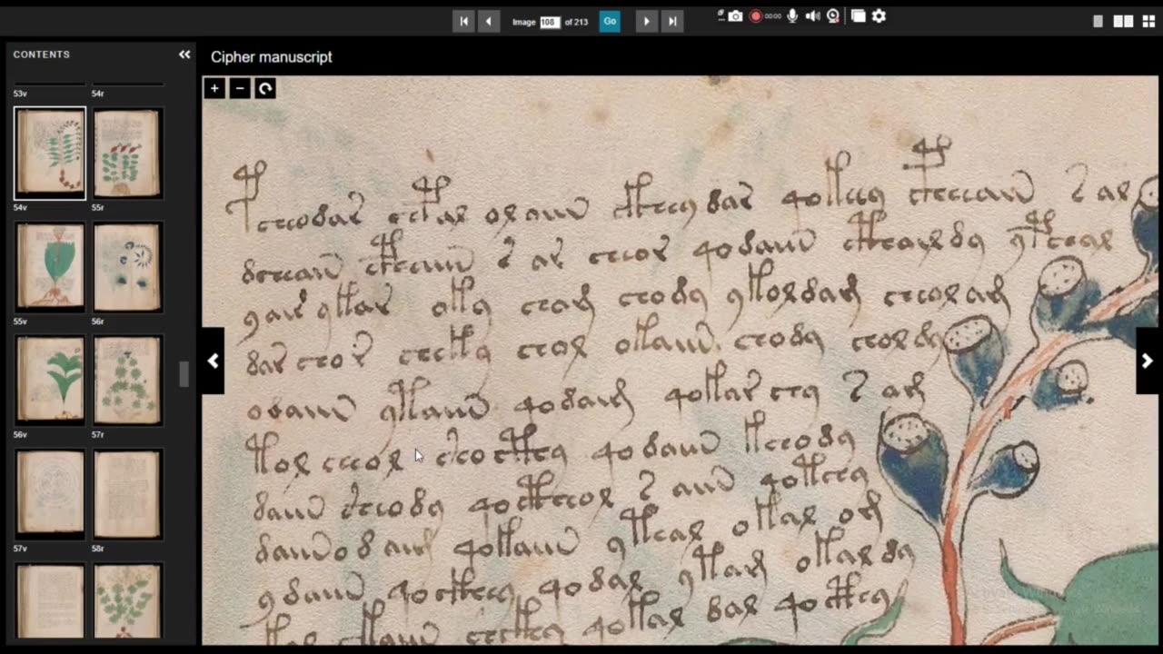Click the 'Cipher manuscript' title
The height and width of the screenshot is (654, 1163).
coord(272,57)
